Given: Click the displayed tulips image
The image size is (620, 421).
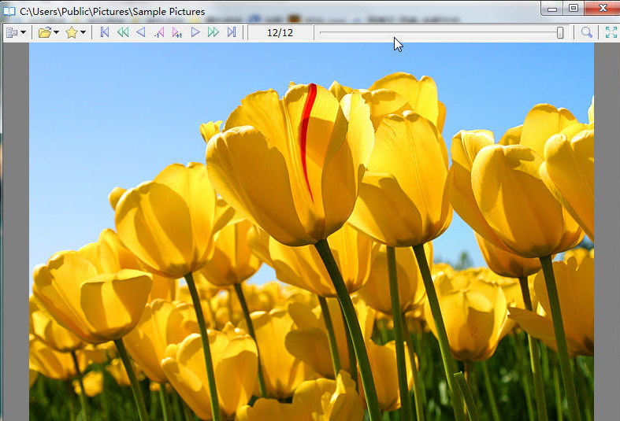Looking at the screenshot, I should (312, 232).
